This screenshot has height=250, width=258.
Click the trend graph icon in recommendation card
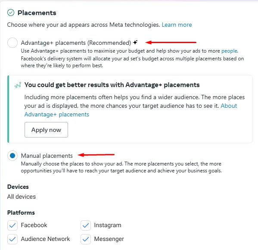(x=18, y=85)
